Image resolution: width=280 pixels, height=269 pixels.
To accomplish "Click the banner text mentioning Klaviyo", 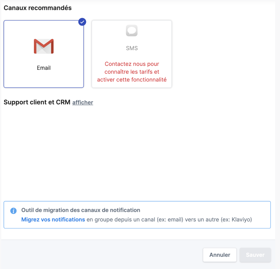I will pyautogui.click(x=169, y=220).
